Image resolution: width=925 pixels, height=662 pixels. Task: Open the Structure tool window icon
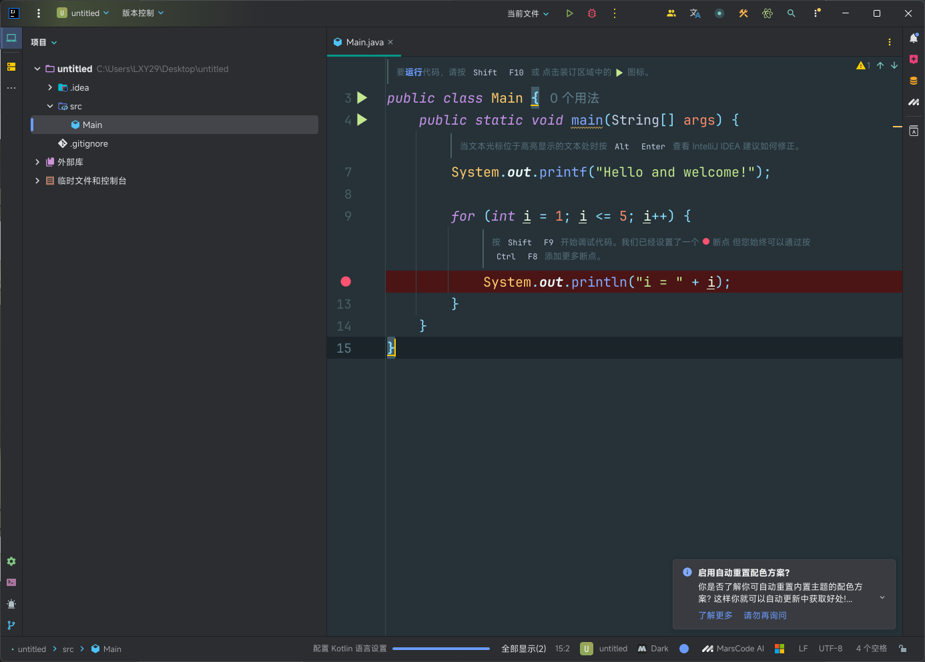(11, 67)
